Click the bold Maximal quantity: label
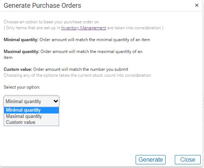The height and width of the screenshot is (168, 204). click(x=21, y=52)
